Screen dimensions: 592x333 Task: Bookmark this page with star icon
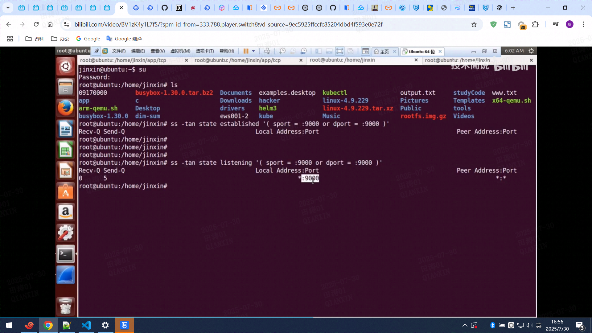pyautogui.click(x=474, y=24)
